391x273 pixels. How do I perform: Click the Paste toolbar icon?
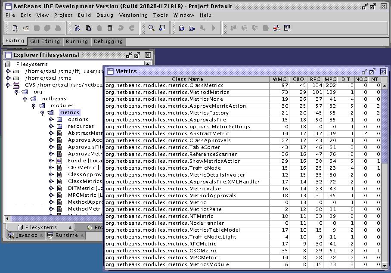pos(99,28)
